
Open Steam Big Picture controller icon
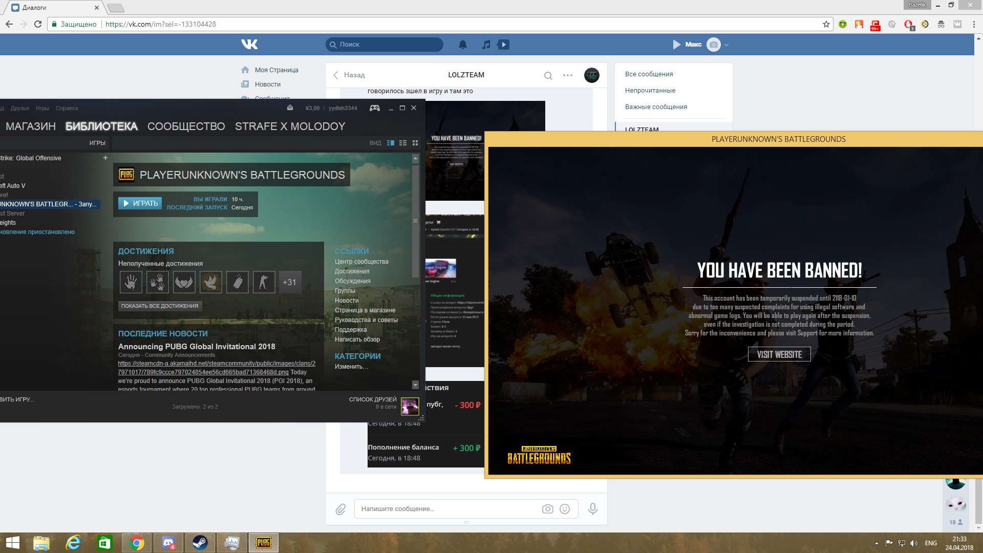click(x=375, y=108)
